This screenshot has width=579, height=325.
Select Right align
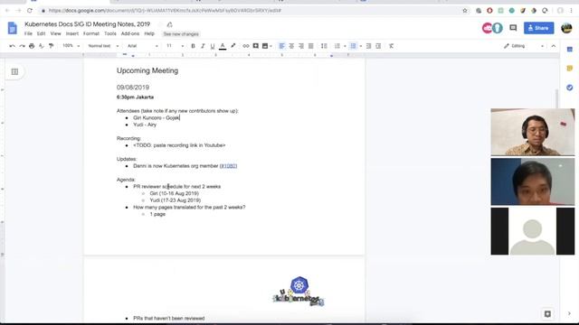coord(301,46)
